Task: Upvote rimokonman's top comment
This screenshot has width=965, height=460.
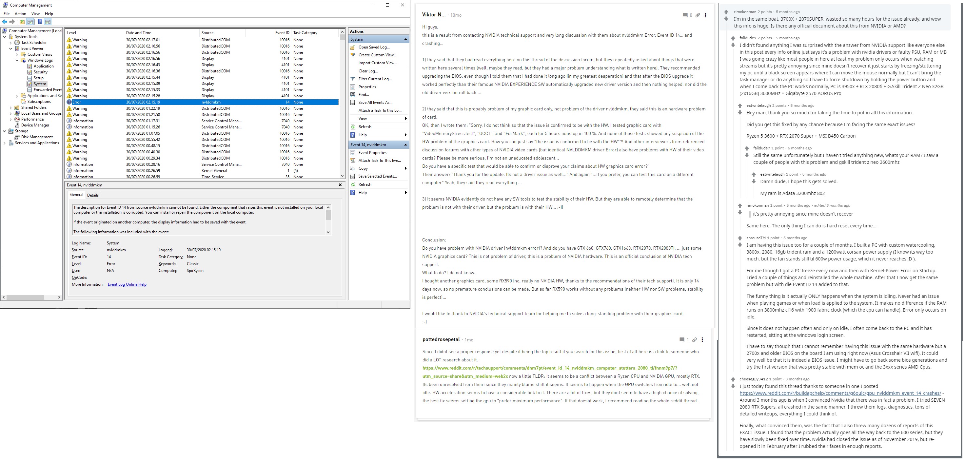Action: point(726,12)
